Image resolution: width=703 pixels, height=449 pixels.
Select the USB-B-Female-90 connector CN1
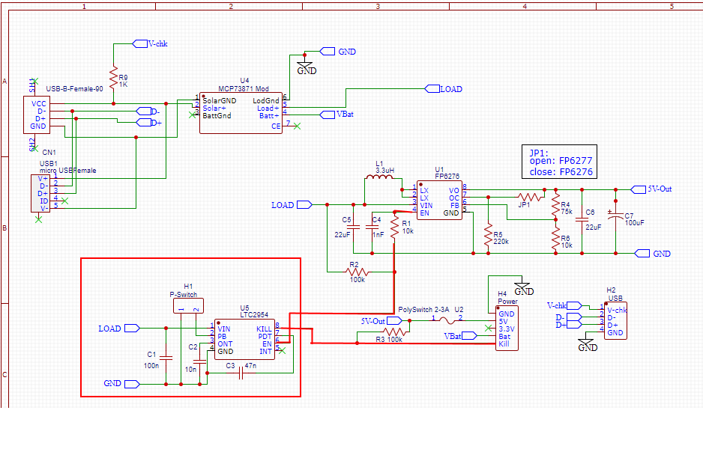pos(37,115)
